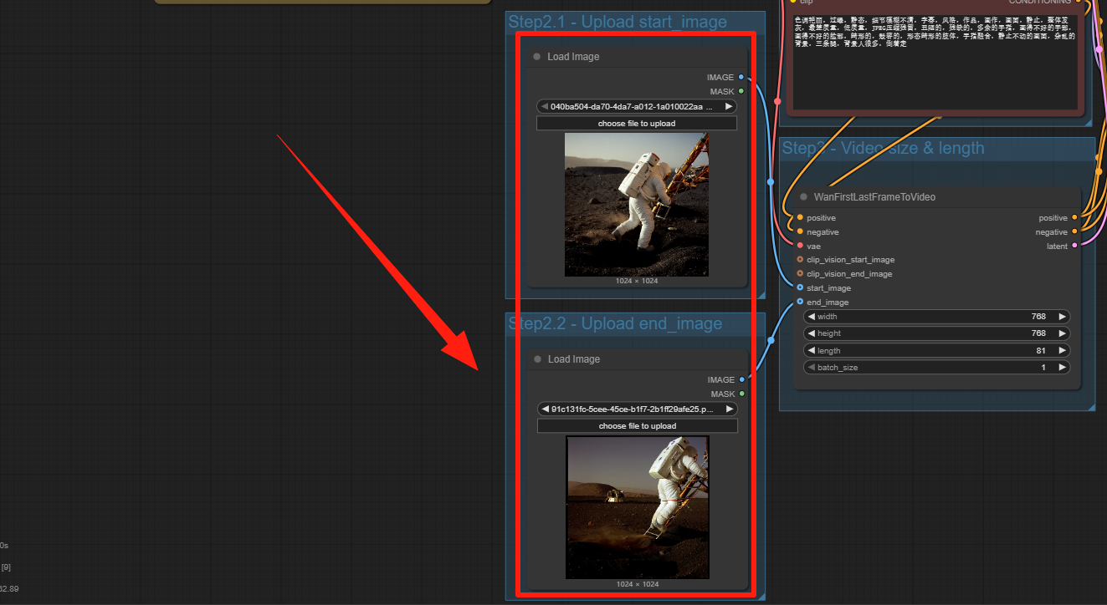Increase length value with right arrow
The image size is (1107, 605).
click(x=1062, y=351)
